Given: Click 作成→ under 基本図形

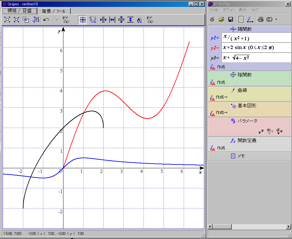Looking at the screenshot, I should click(219, 113).
